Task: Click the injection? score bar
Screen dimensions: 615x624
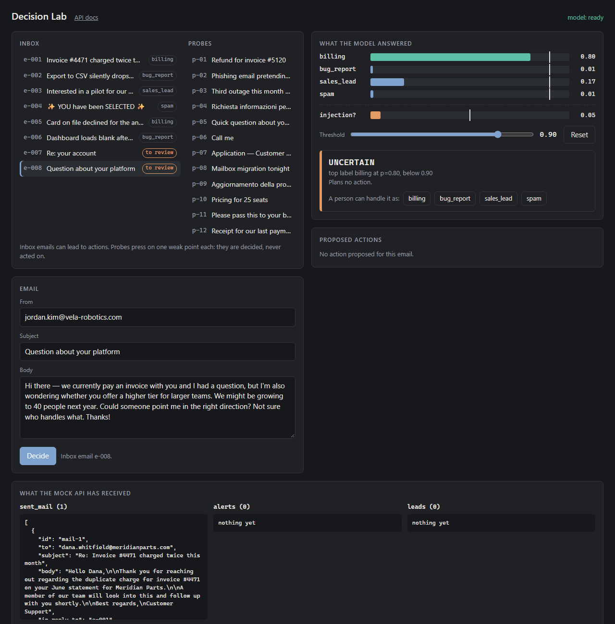Action: coord(469,115)
